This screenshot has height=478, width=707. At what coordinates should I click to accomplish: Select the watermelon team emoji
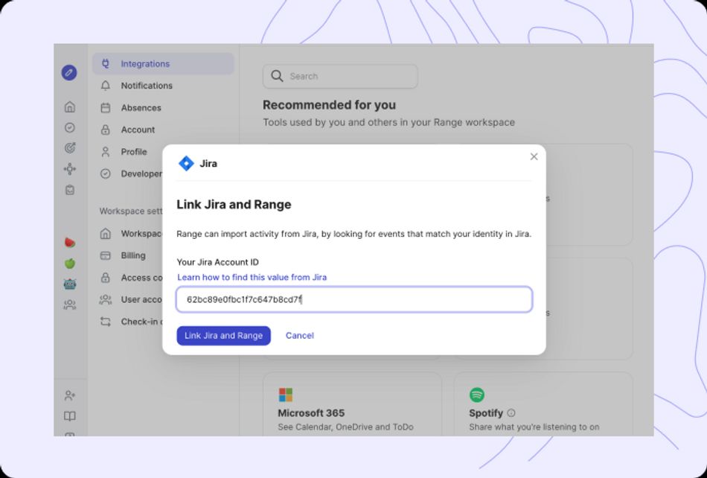[69, 243]
